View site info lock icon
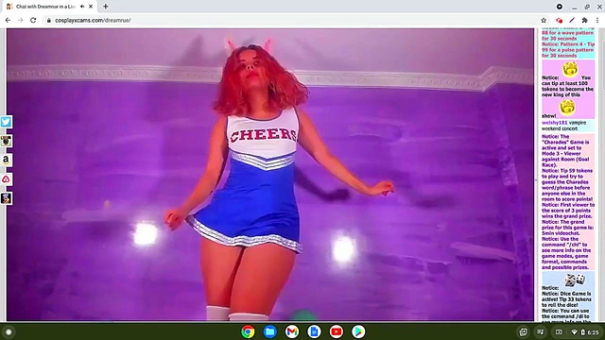Viewport: 605px width, 340px height. tap(48, 21)
